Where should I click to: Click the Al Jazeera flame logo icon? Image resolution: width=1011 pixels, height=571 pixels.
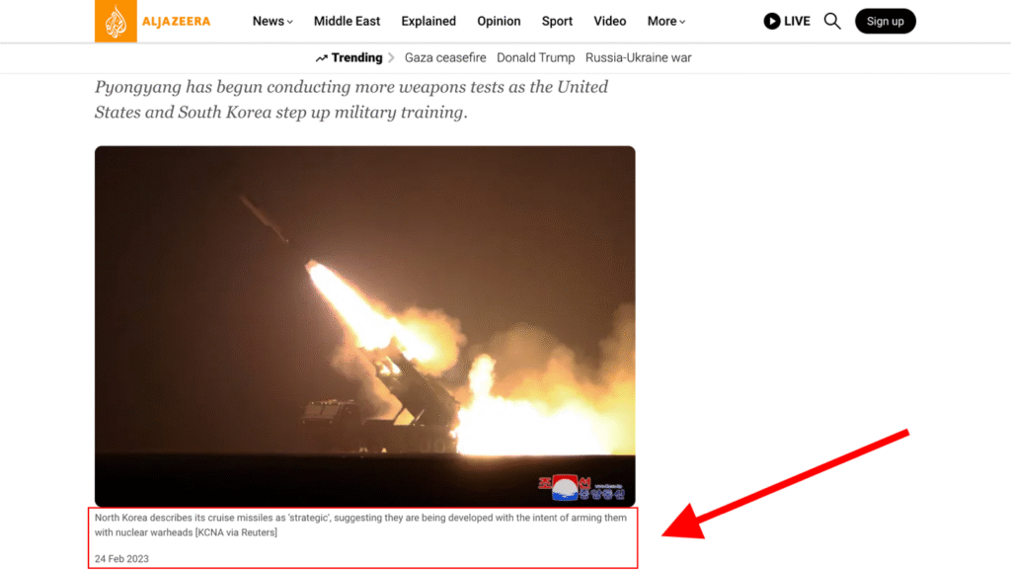[x=116, y=22]
